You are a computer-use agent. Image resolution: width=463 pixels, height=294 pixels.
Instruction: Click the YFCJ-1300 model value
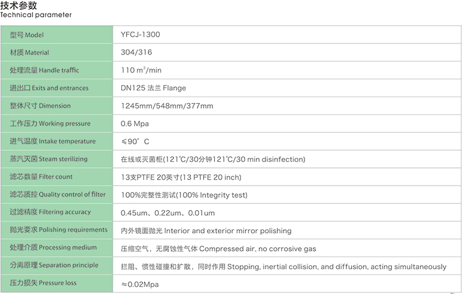(141, 35)
